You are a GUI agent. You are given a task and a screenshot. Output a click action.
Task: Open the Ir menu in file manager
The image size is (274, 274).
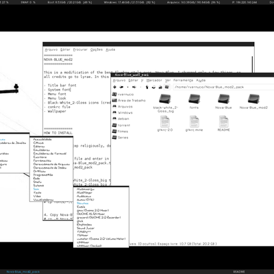pyautogui.click(x=142, y=80)
